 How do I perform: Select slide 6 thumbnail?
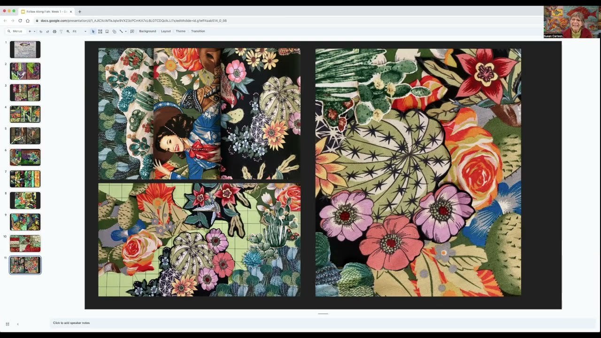(x=25, y=157)
